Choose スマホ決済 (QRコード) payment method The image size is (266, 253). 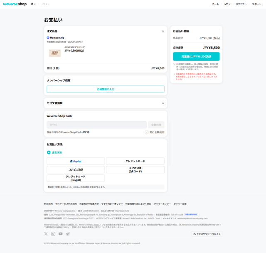click(135, 169)
